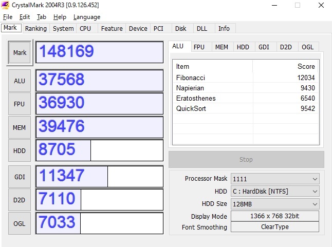The image size is (332, 247).
Task: Click the Fibonacci score 12034
Action: coord(306,78)
